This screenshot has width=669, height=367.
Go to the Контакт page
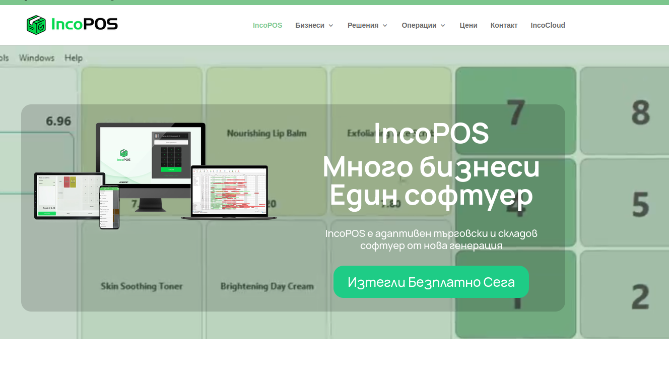click(504, 25)
